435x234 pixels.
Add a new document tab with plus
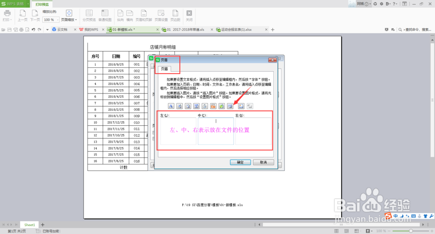[x=273, y=30]
